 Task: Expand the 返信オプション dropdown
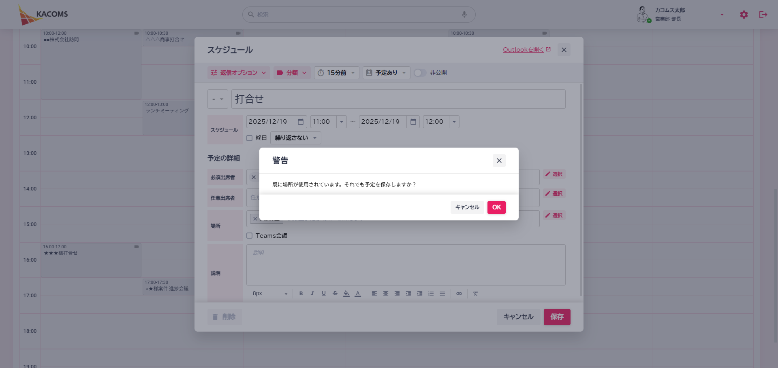click(239, 73)
